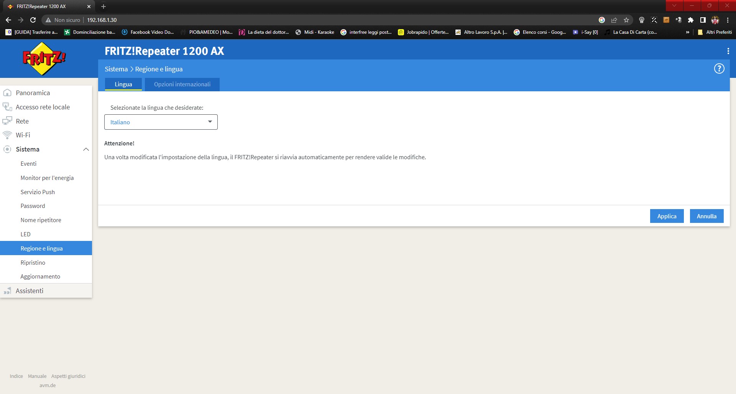Viewport: 736px width, 394px height.
Task: Reload the page
Action: click(x=33, y=20)
